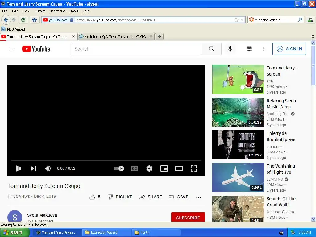Open the File menu

point(5,11)
